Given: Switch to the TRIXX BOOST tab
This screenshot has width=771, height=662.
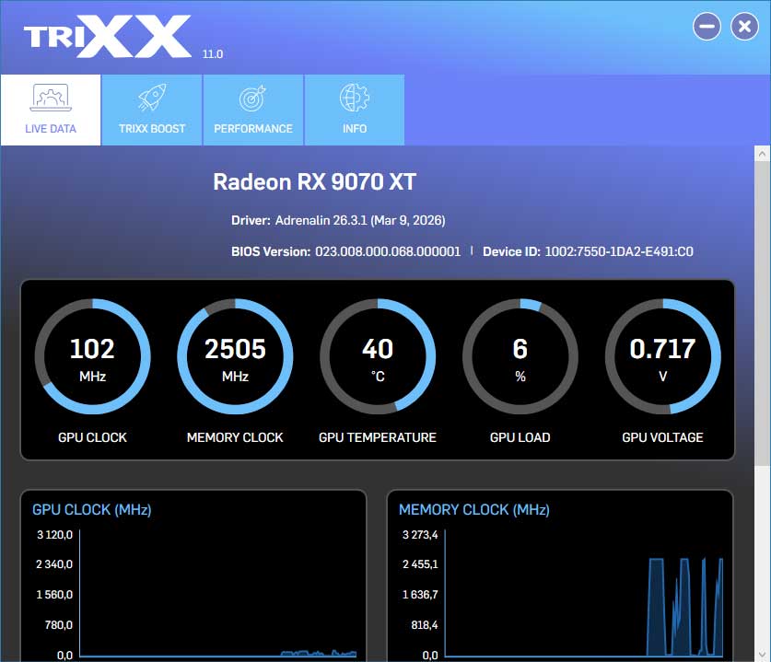Looking at the screenshot, I should pyautogui.click(x=151, y=110).
